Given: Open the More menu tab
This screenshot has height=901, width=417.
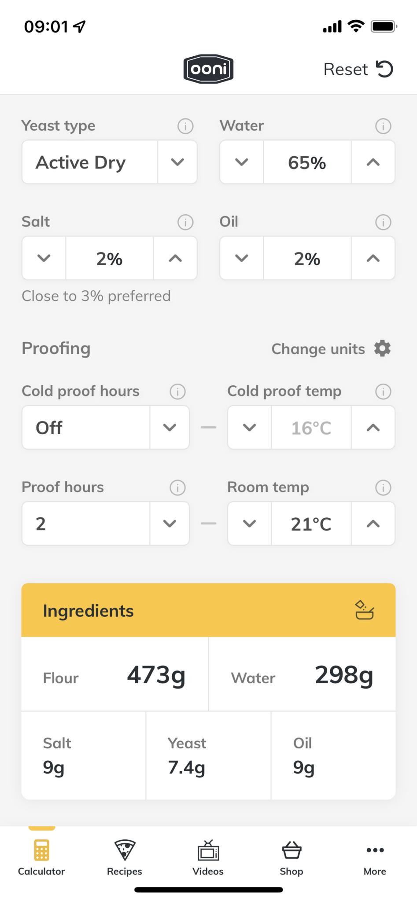Looking at the screenshot, I should coord(375,858).
